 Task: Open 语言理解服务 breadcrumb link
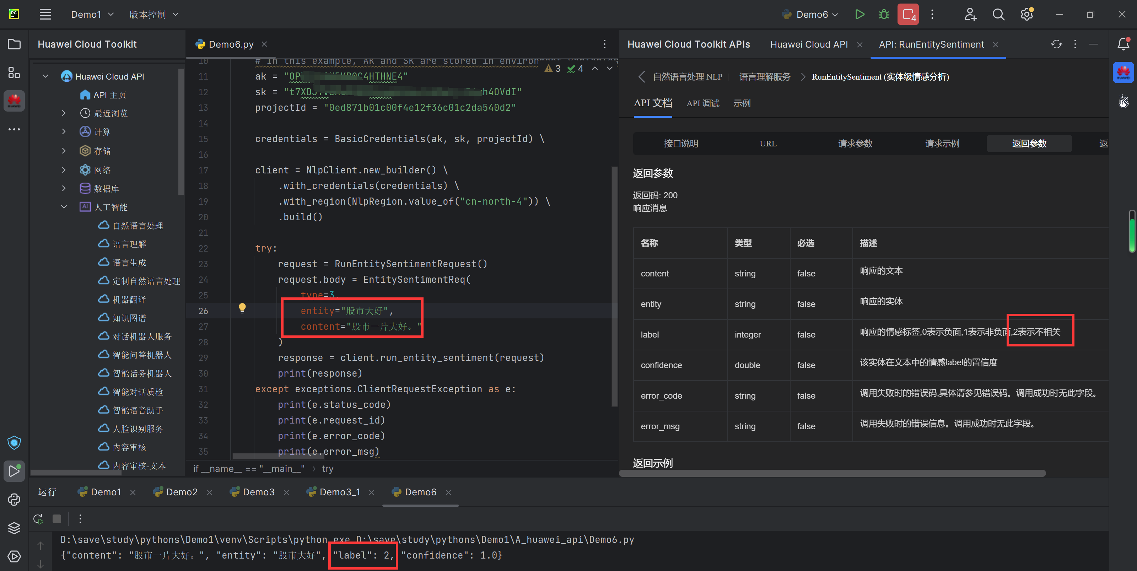click(x=765, y=77)
